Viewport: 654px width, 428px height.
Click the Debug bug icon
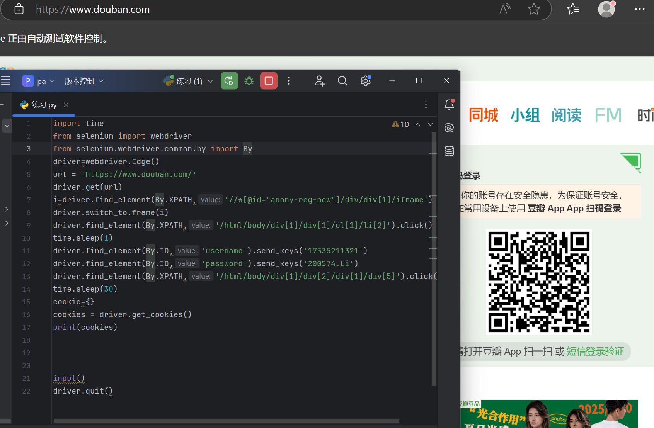[249, 81]
